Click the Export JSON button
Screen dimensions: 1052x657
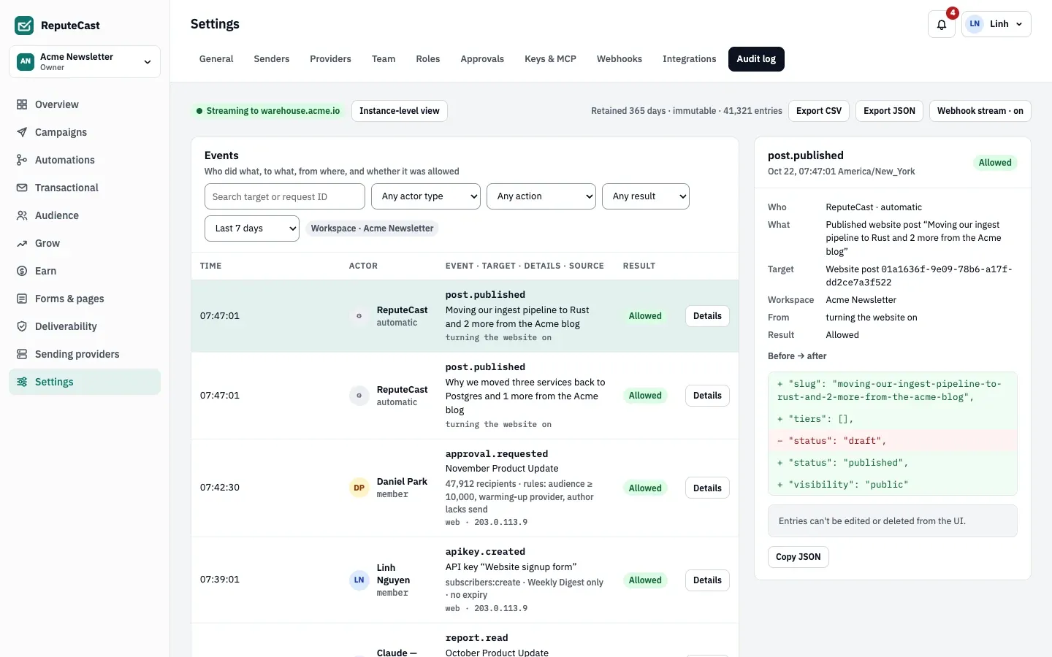click(889, 111)
